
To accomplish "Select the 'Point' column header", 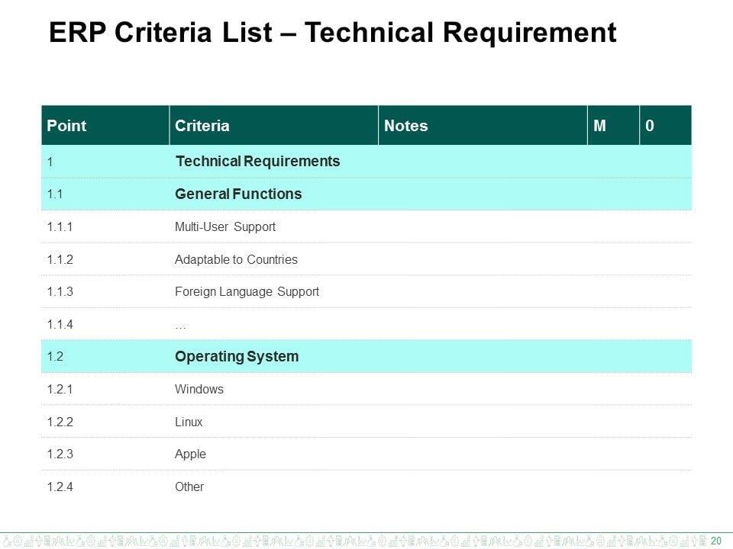I will click(67, 126).
